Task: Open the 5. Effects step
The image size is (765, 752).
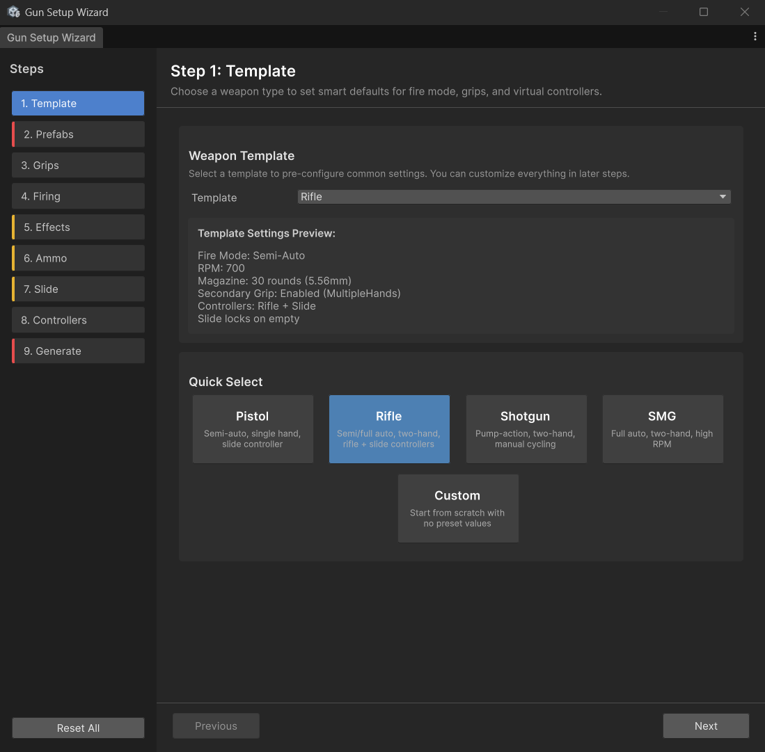Action: (78, 227)
